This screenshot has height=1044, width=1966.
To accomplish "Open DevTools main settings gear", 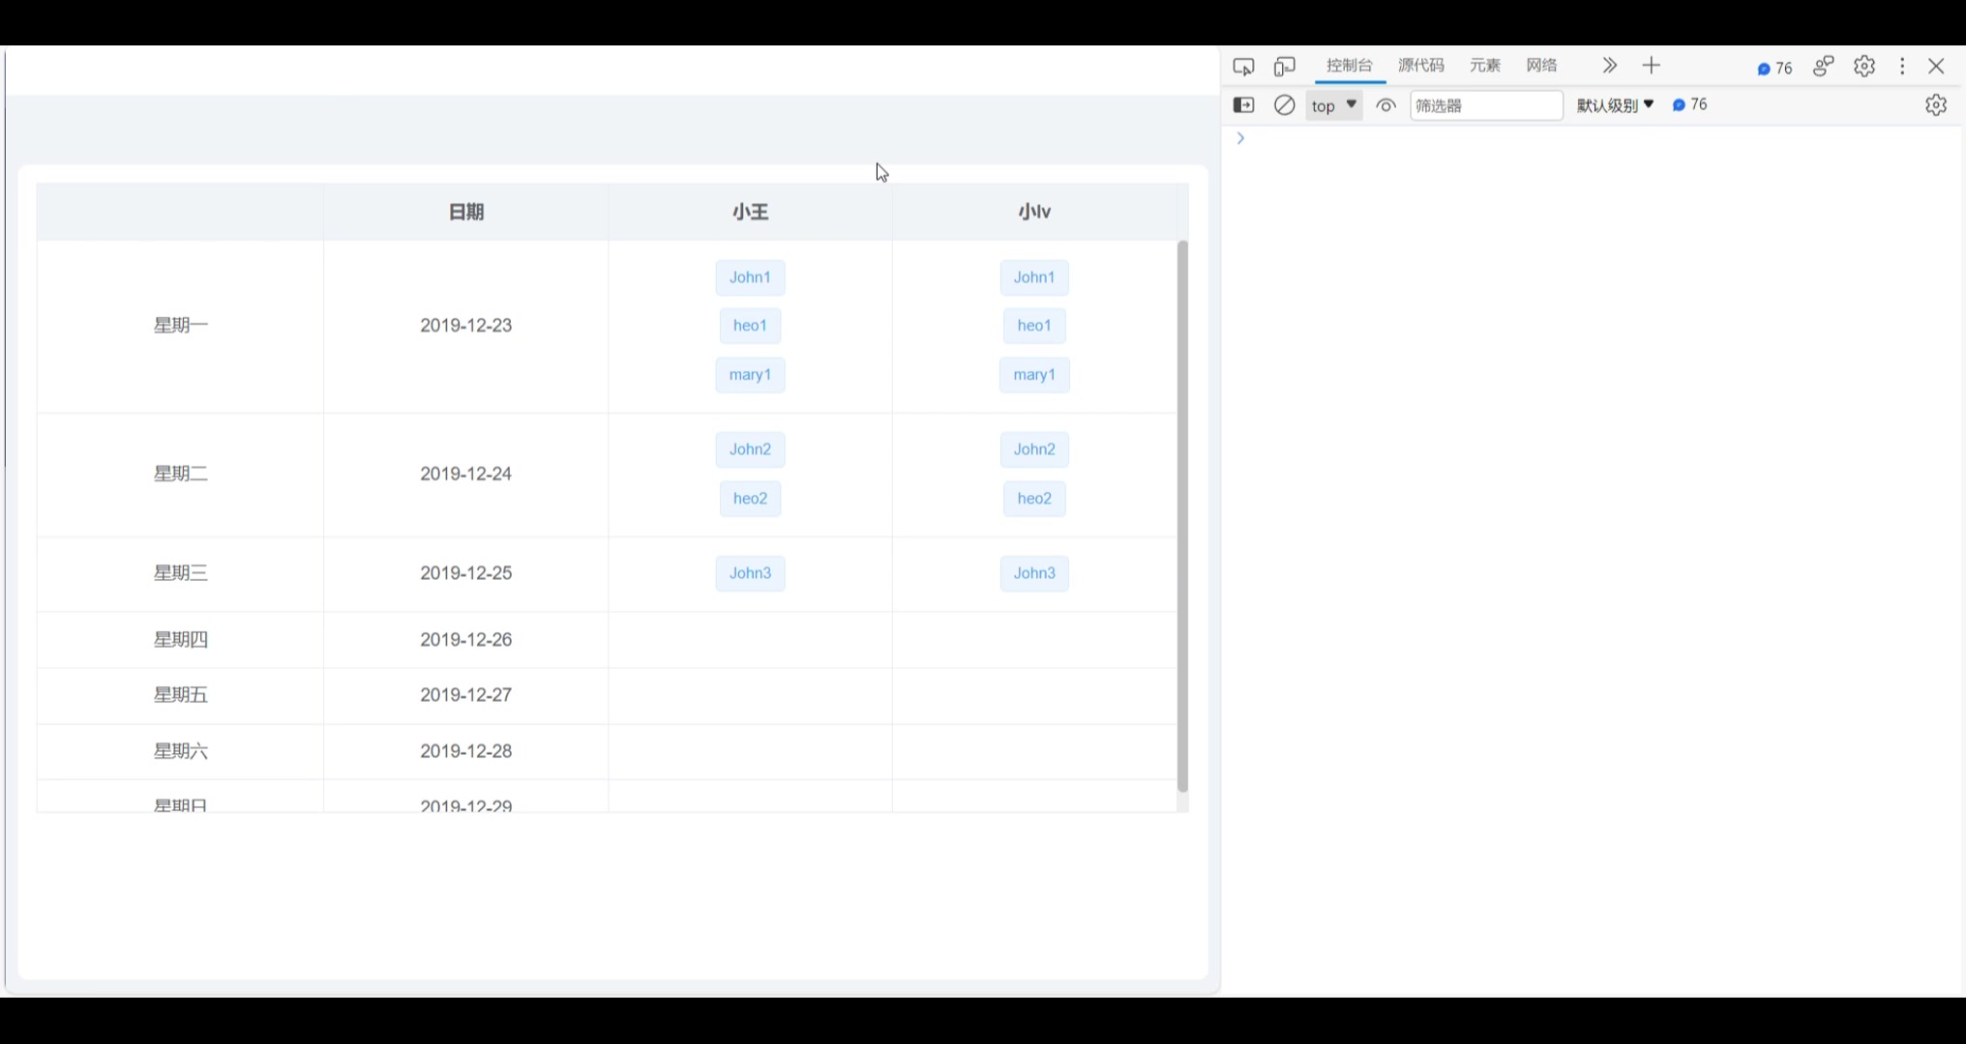I will click(x=1863, y=66).
